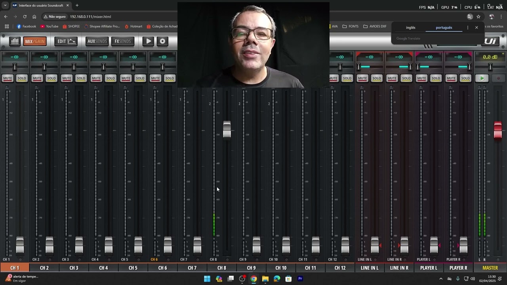
Task: Solo the PLAYER R channel
Action: [465, 78]
